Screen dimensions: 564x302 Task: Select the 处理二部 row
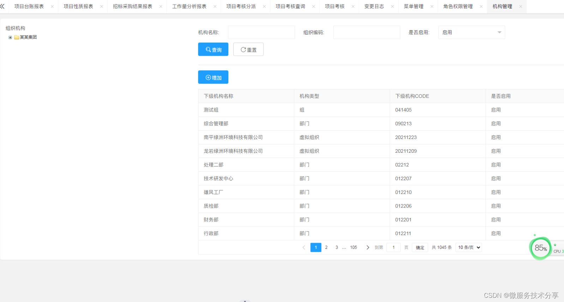[381, 165]
